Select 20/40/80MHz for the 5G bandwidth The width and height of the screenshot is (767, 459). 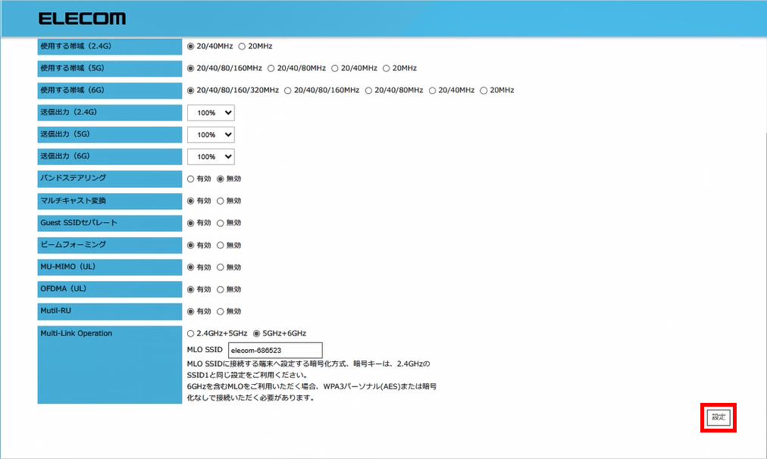pos(271,68)
